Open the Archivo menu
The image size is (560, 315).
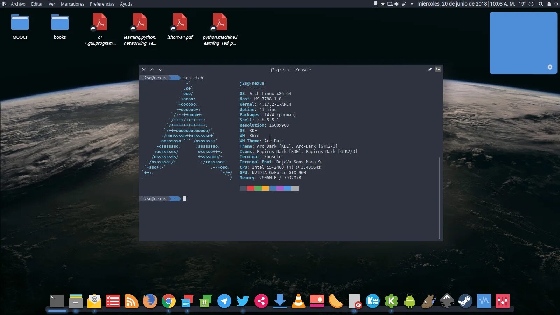[18, 4]
